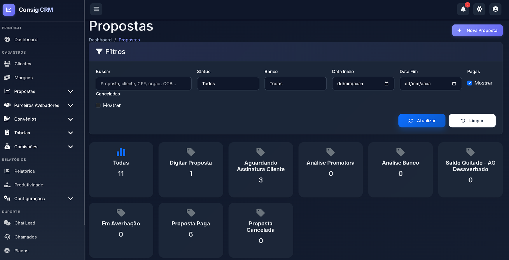Expand the Convênios chevron
Viewport: 509px width, 260px height.
pos(71,119)
